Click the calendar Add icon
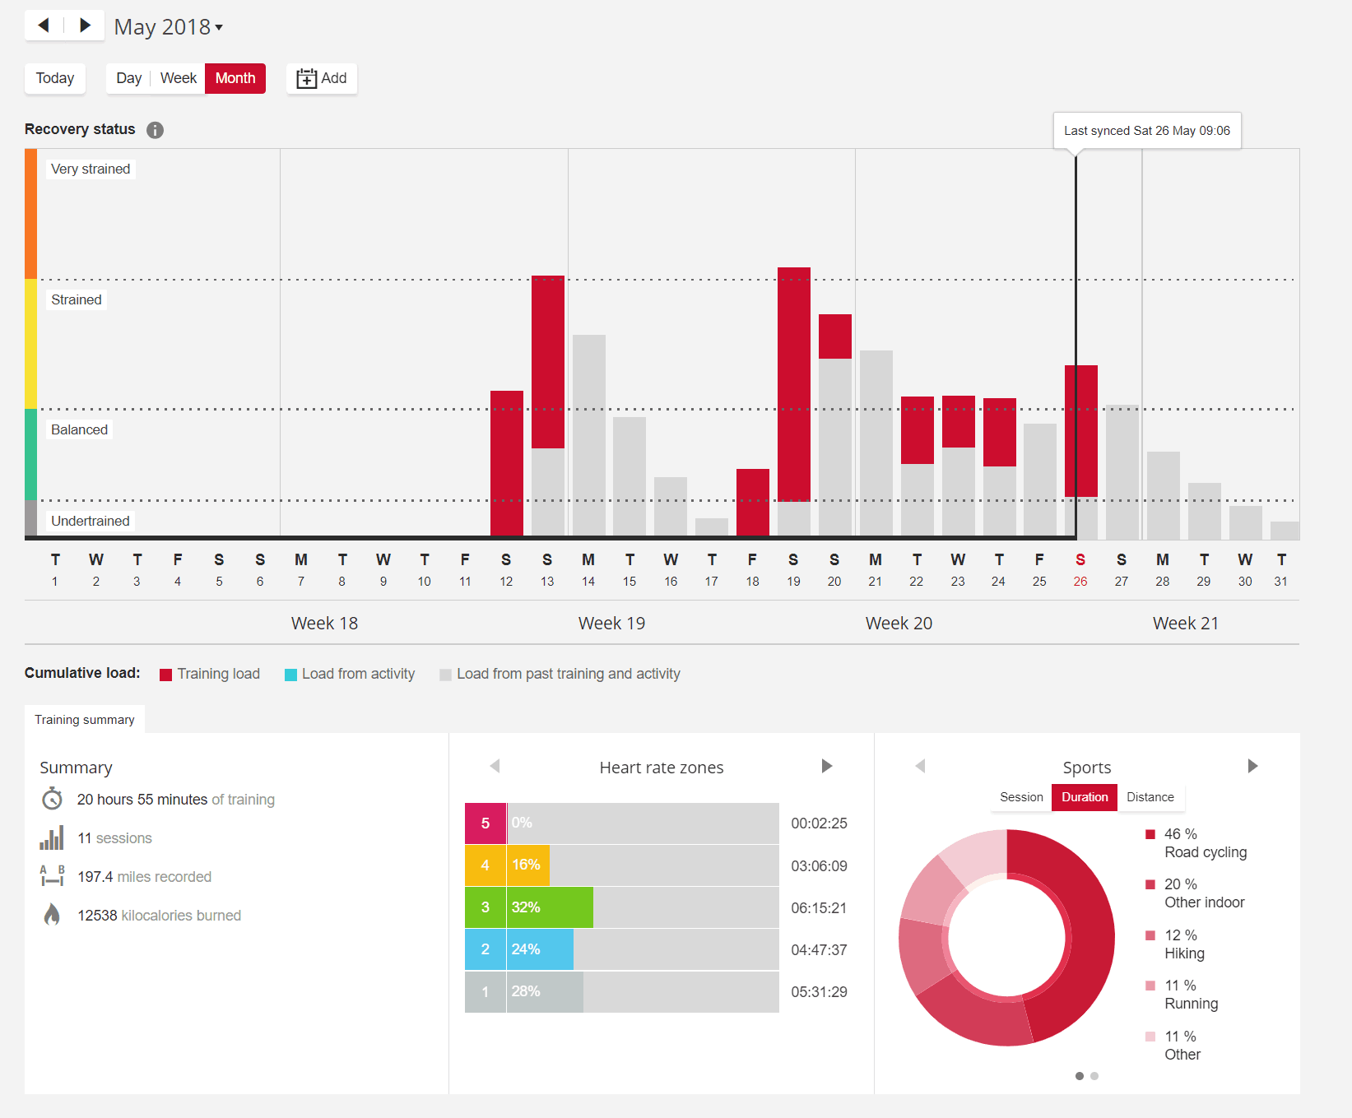 306,79
